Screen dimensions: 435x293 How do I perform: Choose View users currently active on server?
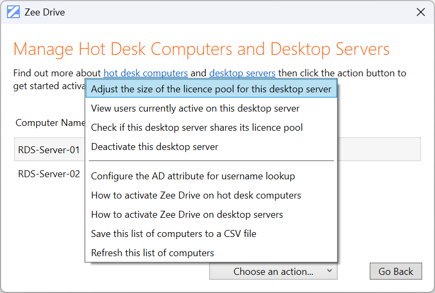[x=195, y=108]
